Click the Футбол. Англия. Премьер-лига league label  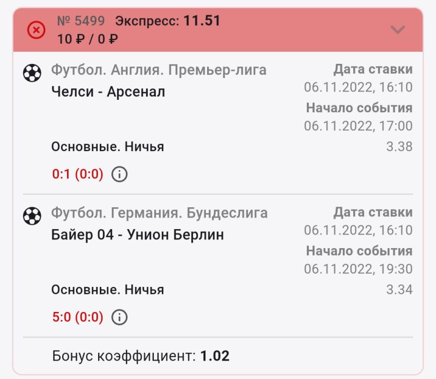pyautogui.click(x=159, y=70)
